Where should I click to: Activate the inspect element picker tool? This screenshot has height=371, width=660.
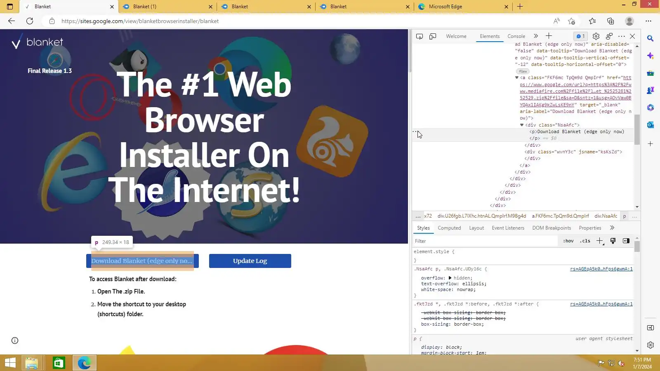click(x=420, y=36)
